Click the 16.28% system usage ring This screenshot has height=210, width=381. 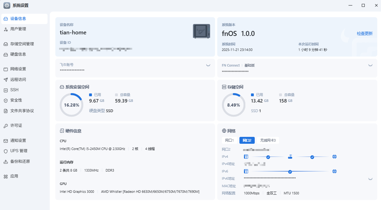click(71, 105)
